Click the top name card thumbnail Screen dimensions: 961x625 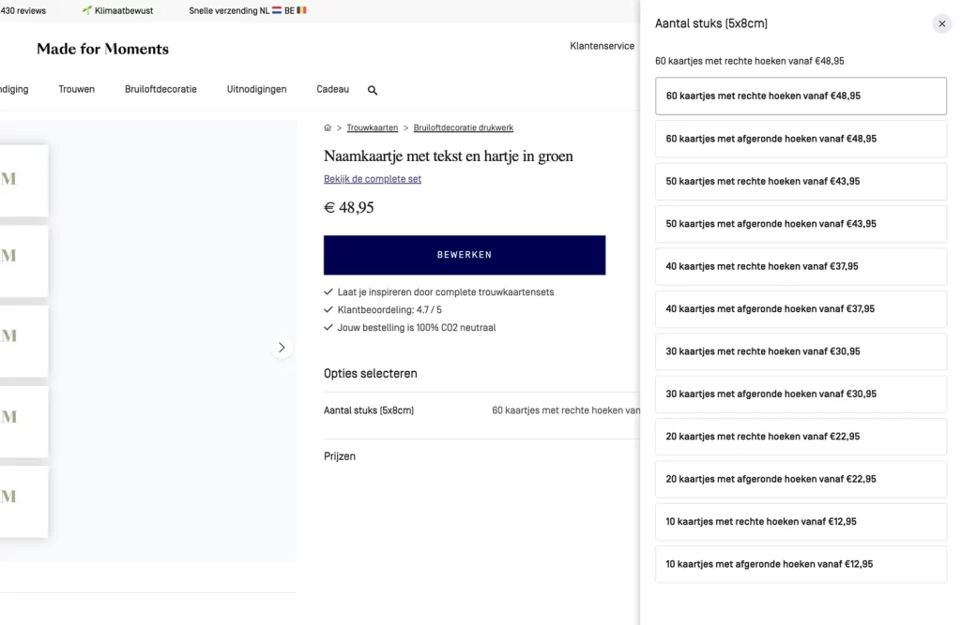[x=23, y=180]
